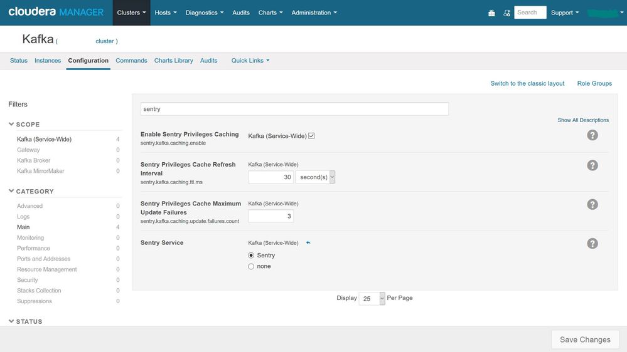The height and width of the screenshot is (352, 627).
Task: Open the Clusters menu
Action: coord(132,13)
